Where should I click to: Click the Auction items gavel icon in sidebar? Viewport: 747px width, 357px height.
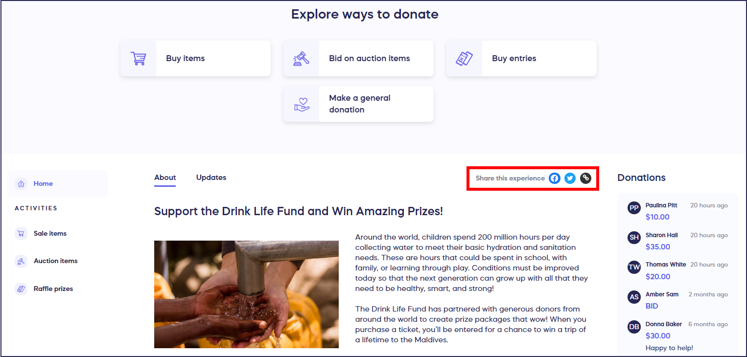[21, 261]
